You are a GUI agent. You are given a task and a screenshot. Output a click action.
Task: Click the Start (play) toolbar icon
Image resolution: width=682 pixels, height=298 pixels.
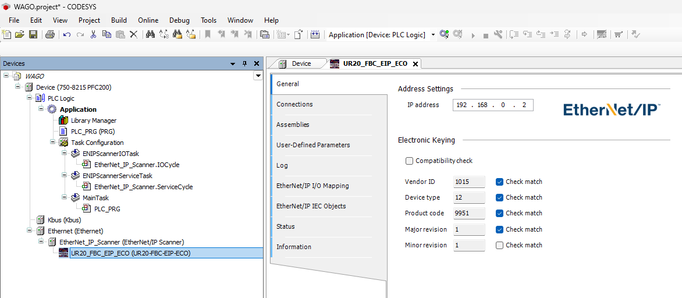[x=473, y=35]
